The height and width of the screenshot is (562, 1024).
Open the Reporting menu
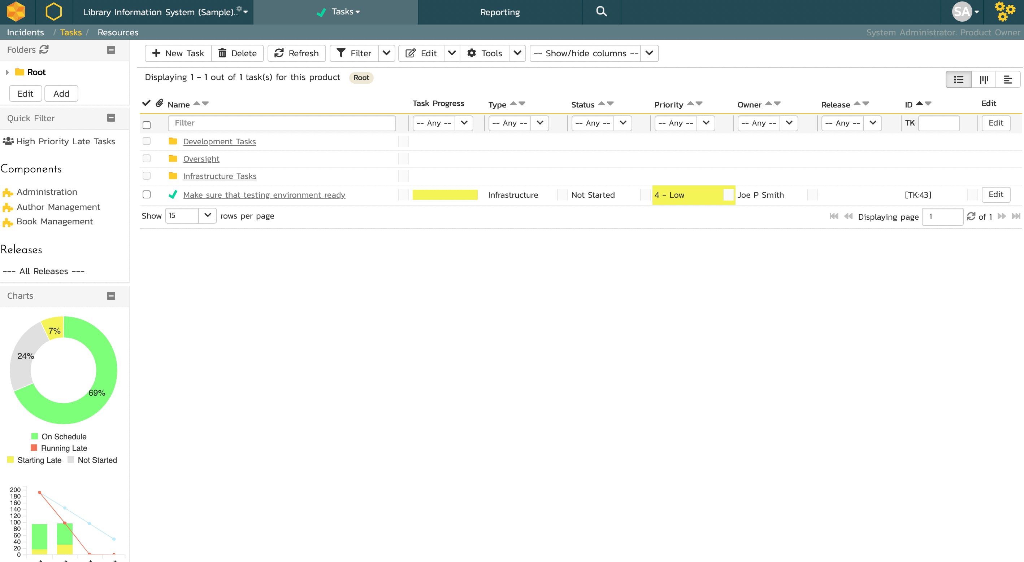coord(500,12)
